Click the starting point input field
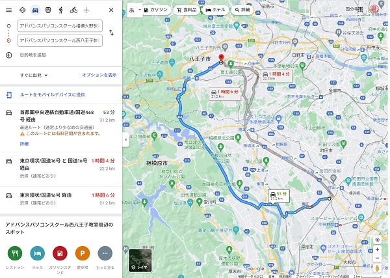 (60, 26)
